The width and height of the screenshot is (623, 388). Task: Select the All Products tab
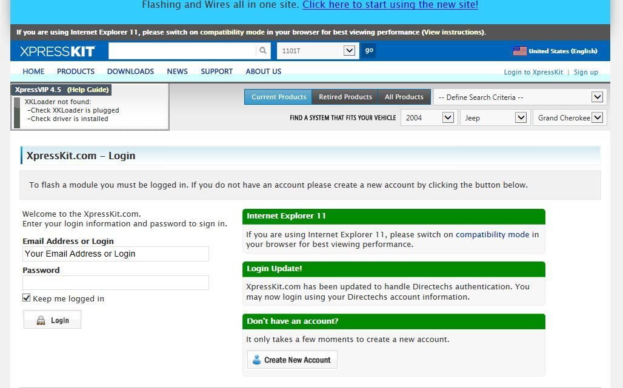point(404,97)
